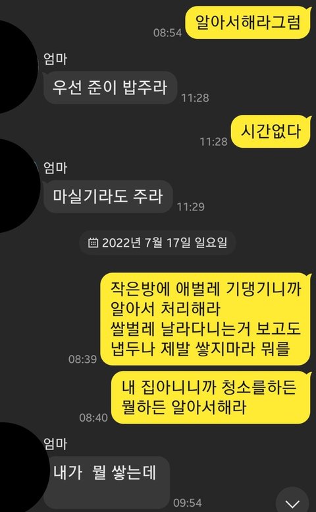
Task: Open profile picture next to 우선 준이 밥주라
Action: 16,67
